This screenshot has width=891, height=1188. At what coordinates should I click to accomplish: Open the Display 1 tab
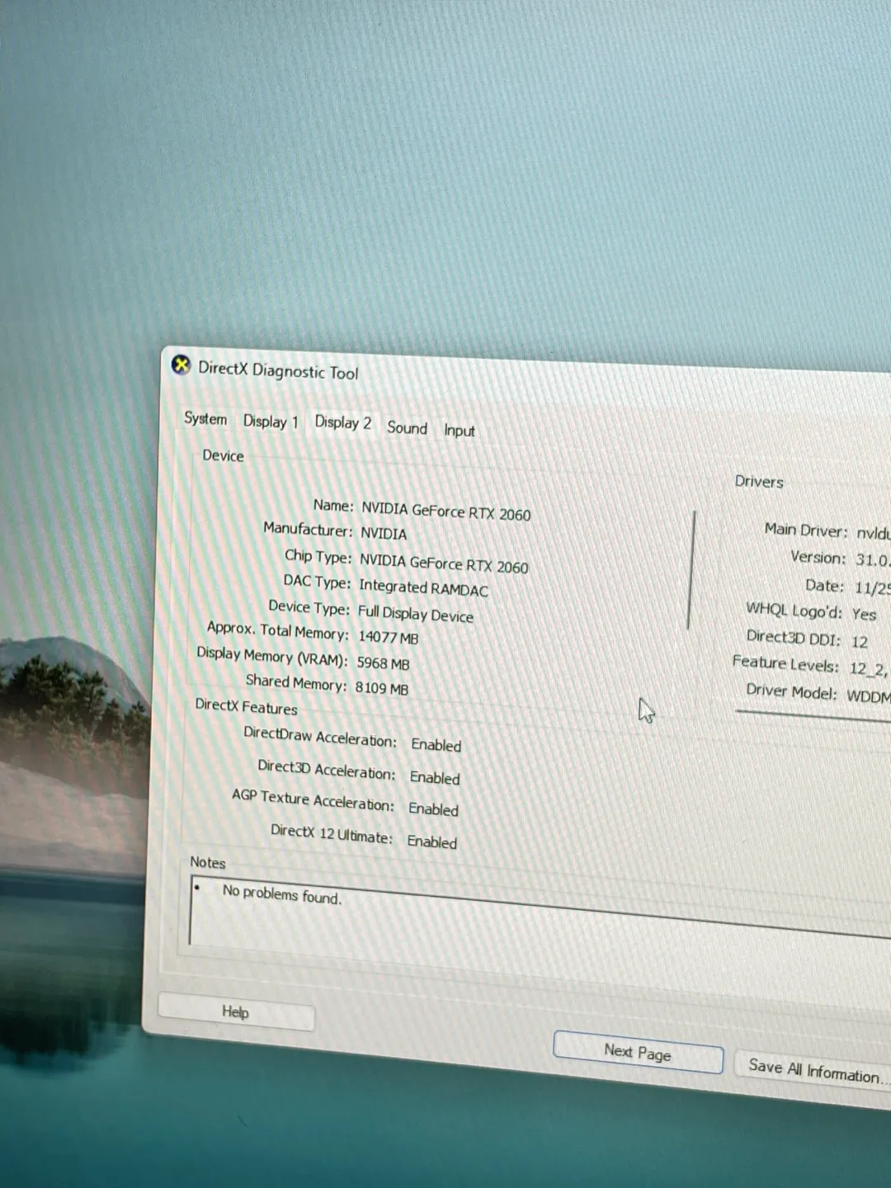270,422
